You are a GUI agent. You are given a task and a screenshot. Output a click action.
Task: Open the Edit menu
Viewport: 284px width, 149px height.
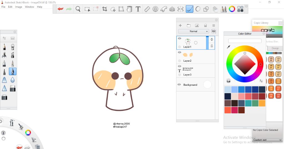(x=10, y=7)
